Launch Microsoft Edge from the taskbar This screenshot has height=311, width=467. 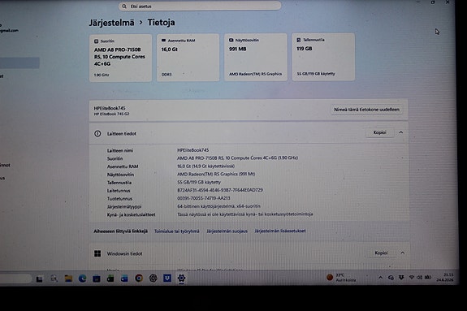[83, 279]
